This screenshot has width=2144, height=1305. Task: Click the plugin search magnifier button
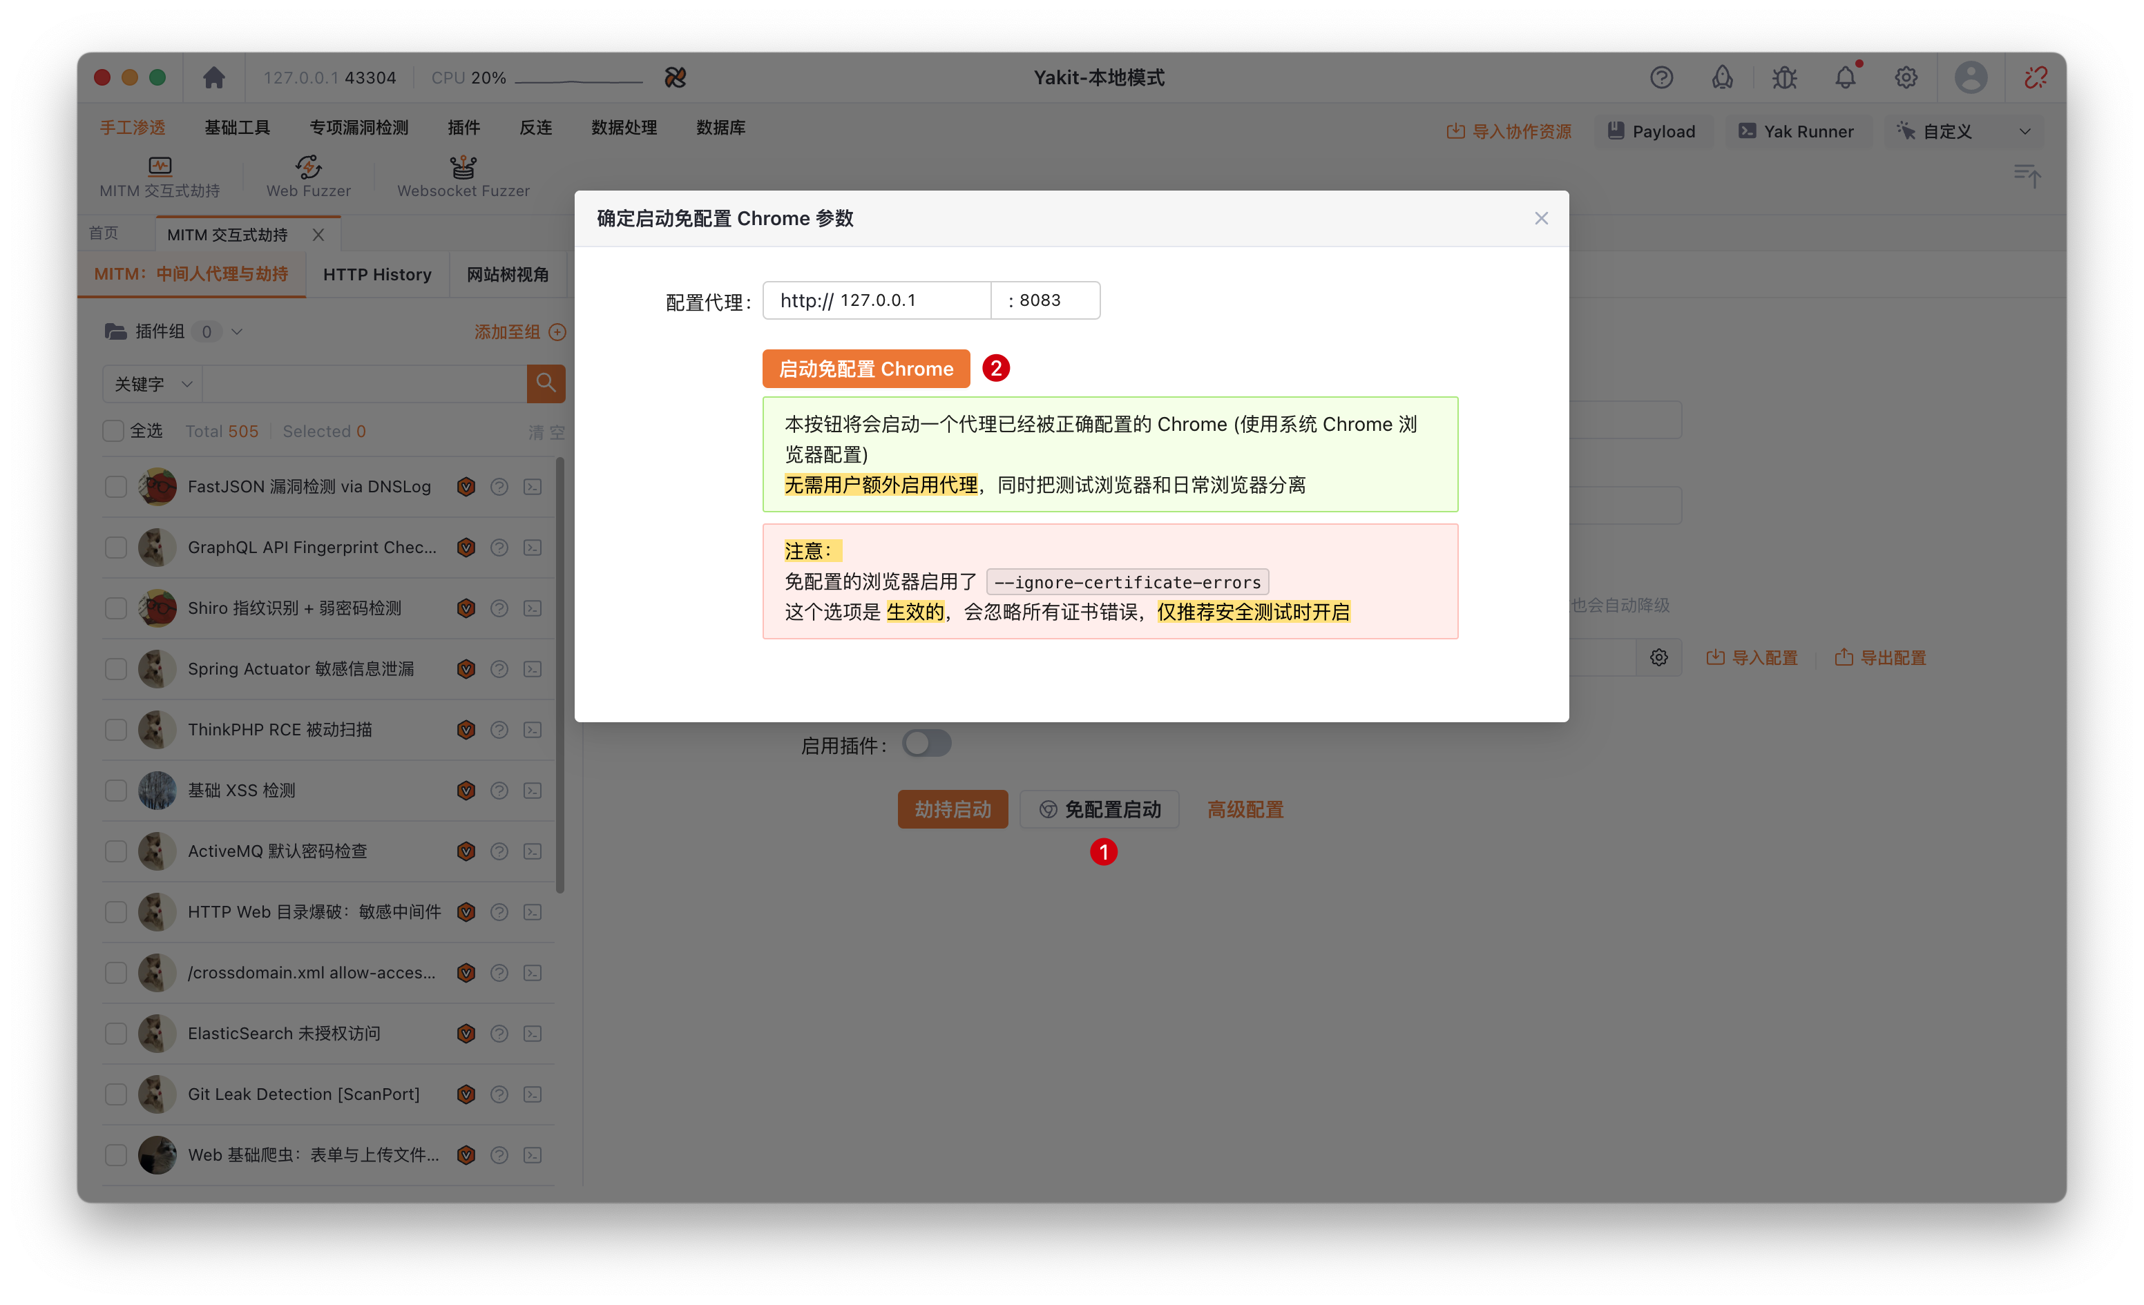click(x=546, y=383)
